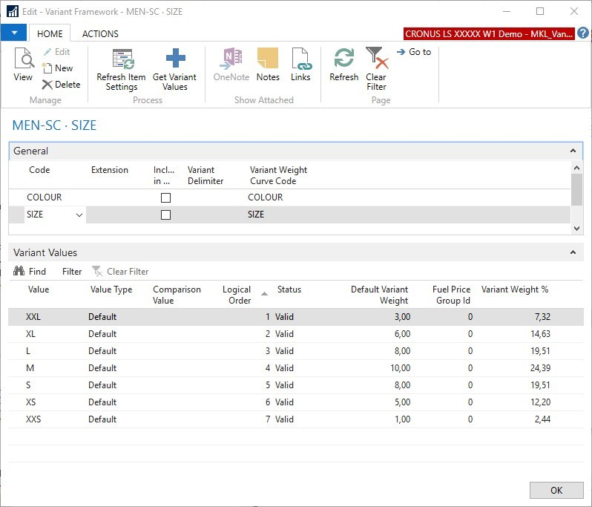Open the blue application menu dropdown
Viewport: 592px width, 507px height.
coord(13,33)
